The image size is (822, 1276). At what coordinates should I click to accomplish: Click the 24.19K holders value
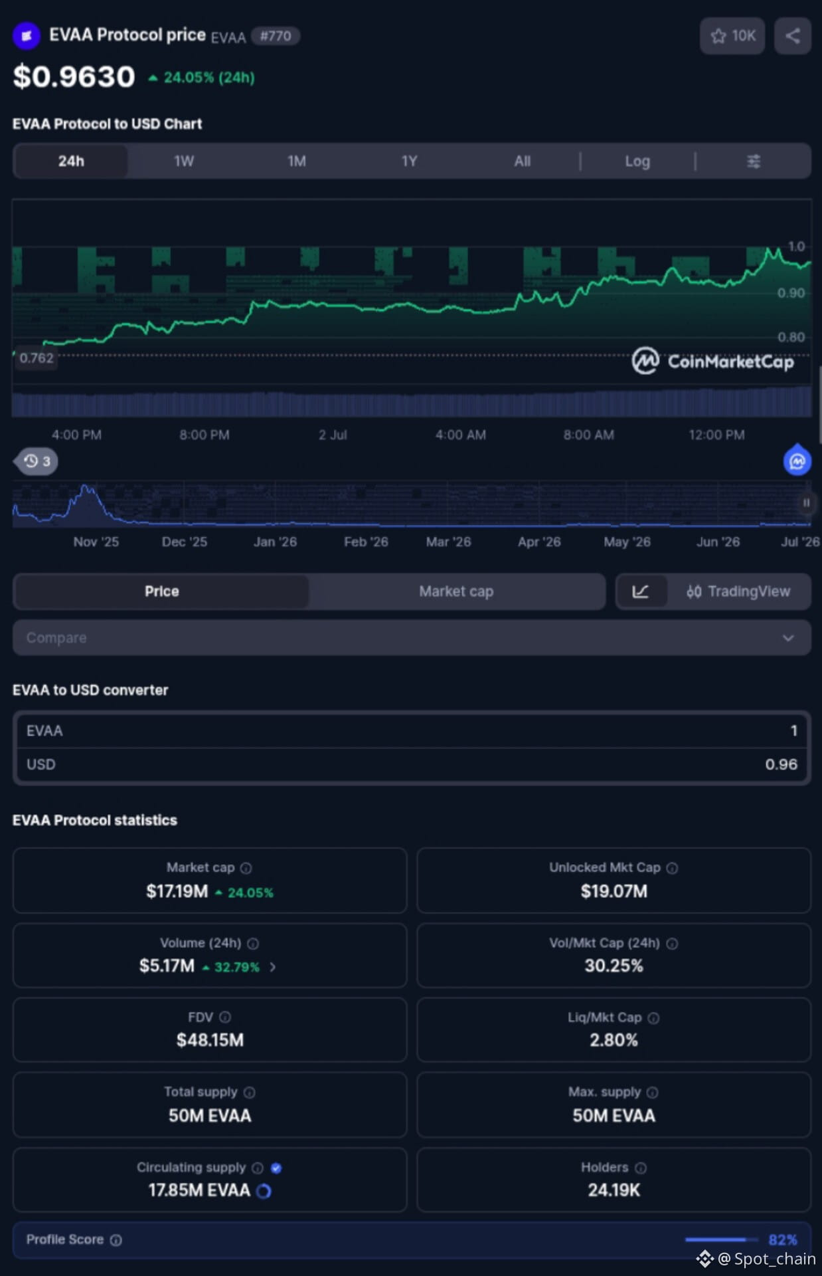coord(614,1191)
